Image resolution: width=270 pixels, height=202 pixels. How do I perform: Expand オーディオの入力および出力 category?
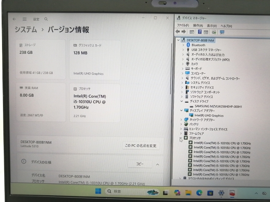183,54
